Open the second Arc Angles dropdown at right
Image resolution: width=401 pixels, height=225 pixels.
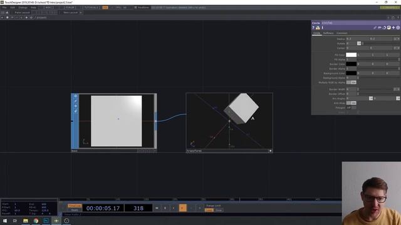(x=398, y=98)
